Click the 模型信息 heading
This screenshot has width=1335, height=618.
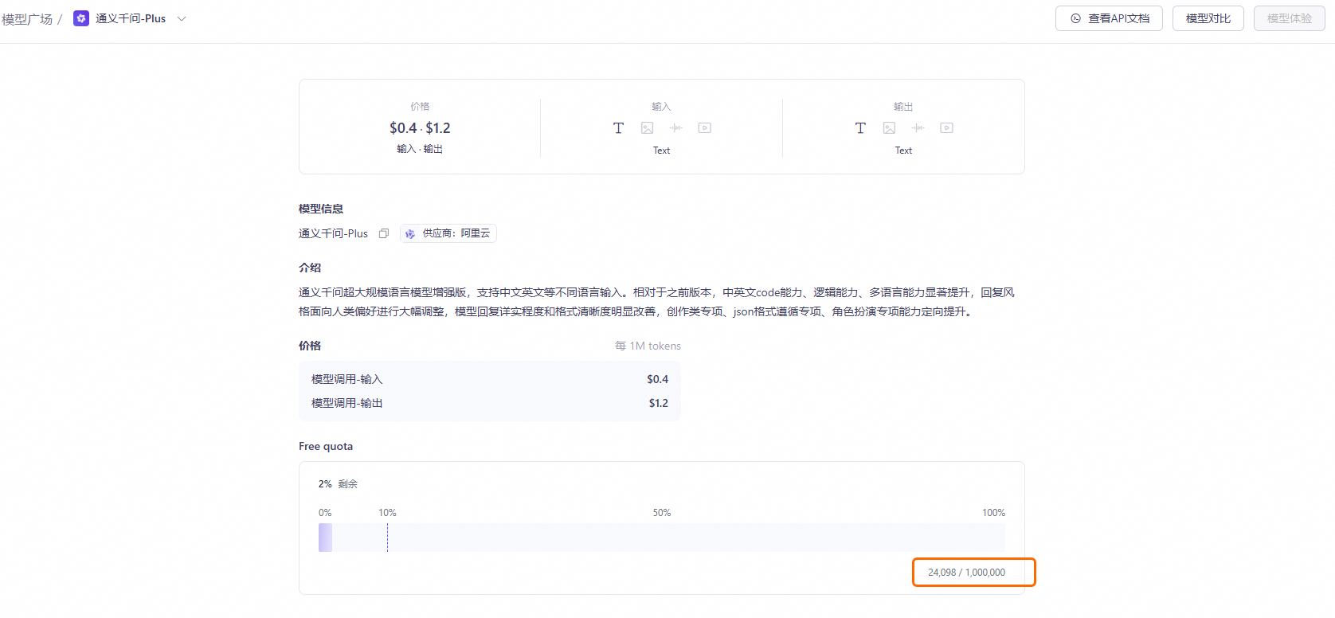[321, 209]
